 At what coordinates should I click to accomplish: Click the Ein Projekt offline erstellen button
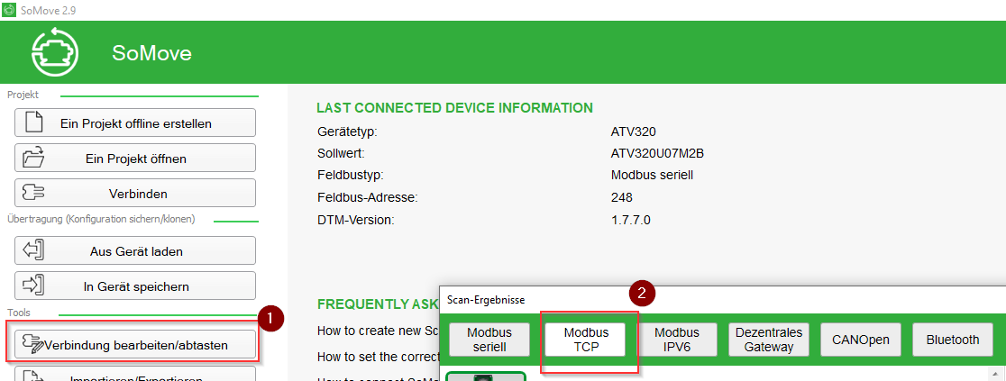(x=135, y=122)
